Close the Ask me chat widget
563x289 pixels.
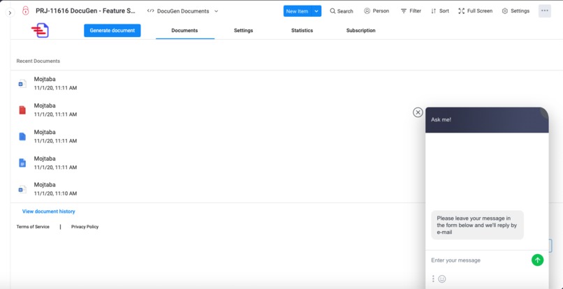click(418, 112)
